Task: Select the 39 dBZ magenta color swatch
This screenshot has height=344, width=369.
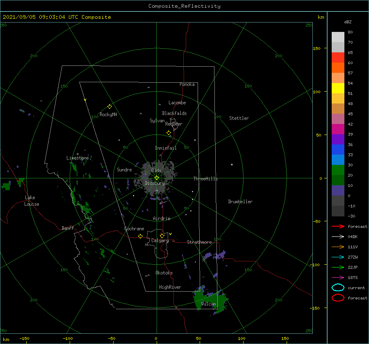Action: [338, 129]
